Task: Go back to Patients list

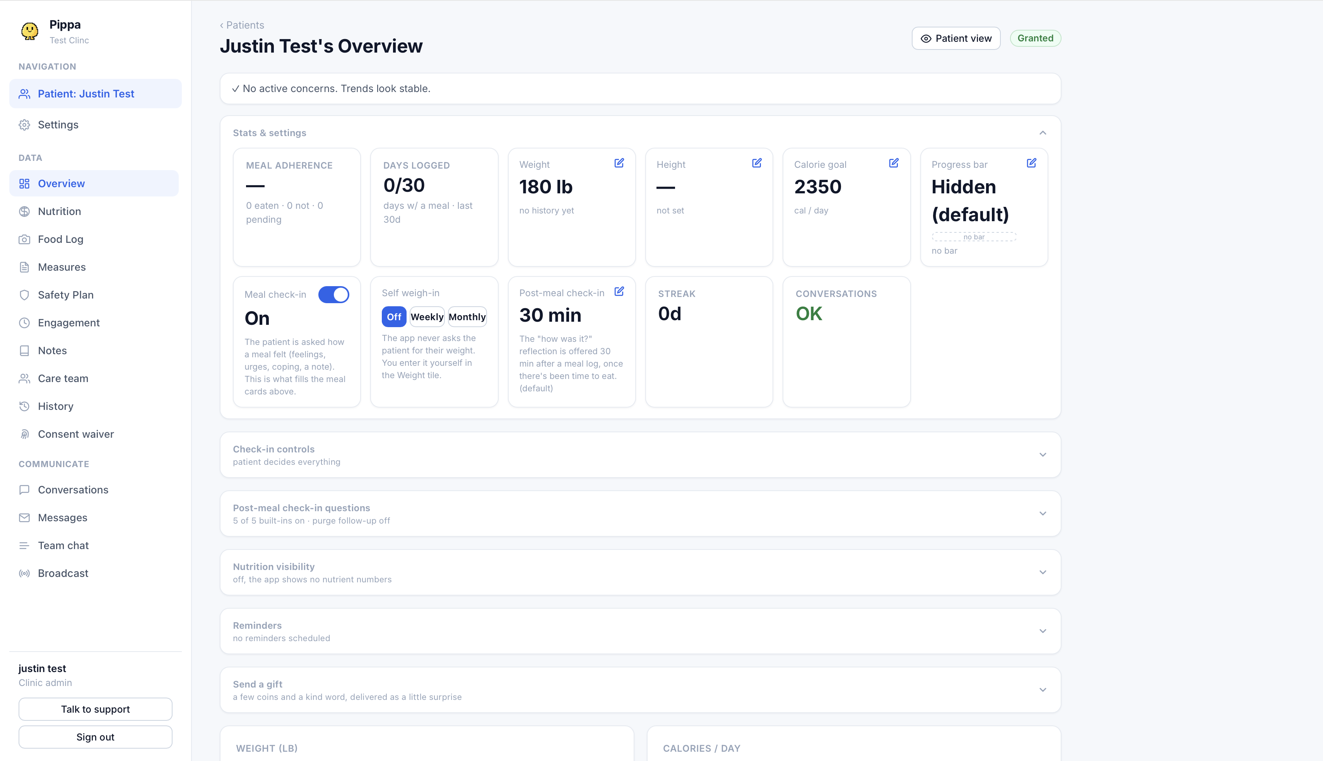Action: [241, 25]
